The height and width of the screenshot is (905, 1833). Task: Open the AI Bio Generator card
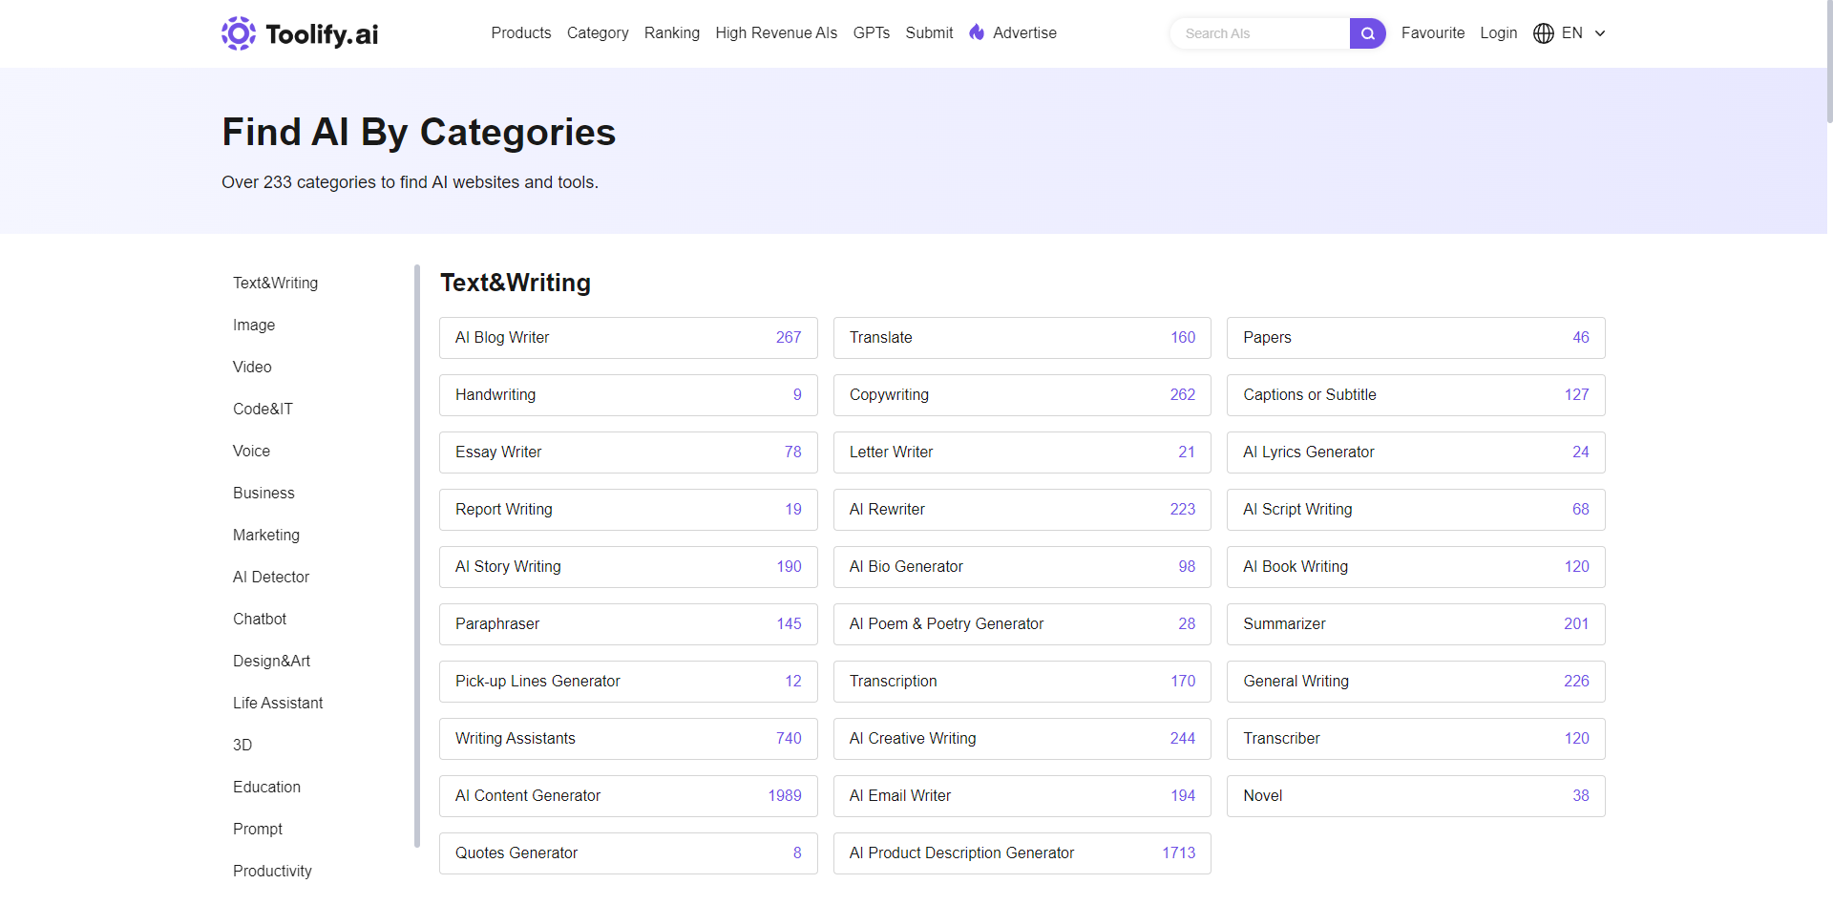coord(1022,567)
